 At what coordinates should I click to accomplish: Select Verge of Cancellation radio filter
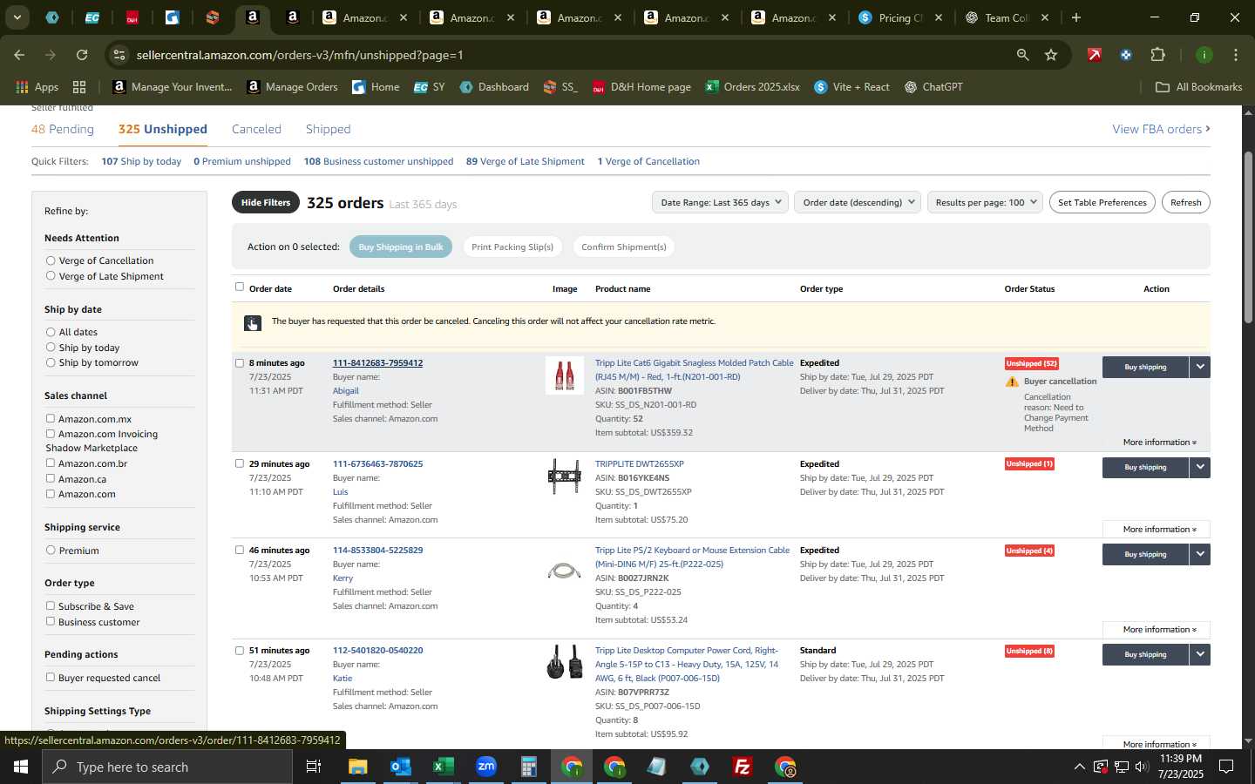click(x=51, y=260)
